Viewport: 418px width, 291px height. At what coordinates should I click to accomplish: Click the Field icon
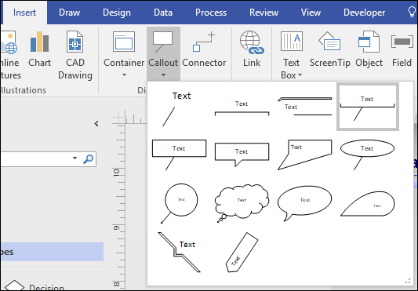402,42
